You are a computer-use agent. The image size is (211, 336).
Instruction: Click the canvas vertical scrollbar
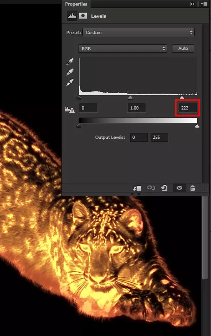(x=205, y=237)
